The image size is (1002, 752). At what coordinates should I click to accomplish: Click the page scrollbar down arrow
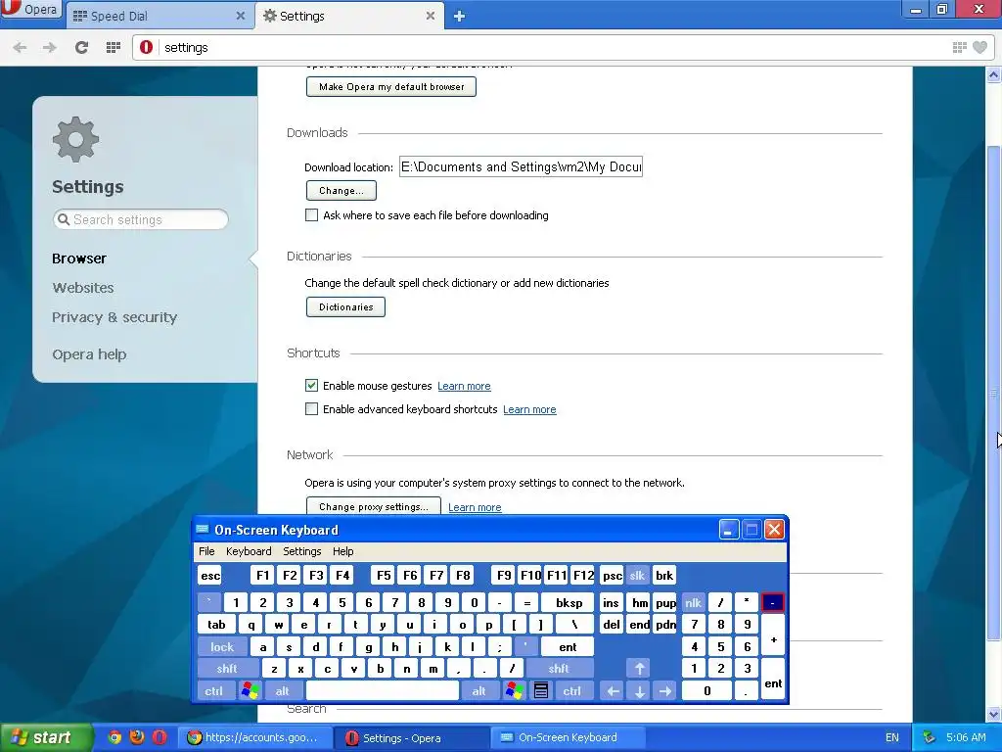coord(994,714)
